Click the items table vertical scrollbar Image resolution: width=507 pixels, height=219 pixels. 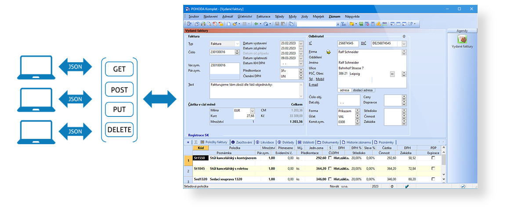coord(444,164)
